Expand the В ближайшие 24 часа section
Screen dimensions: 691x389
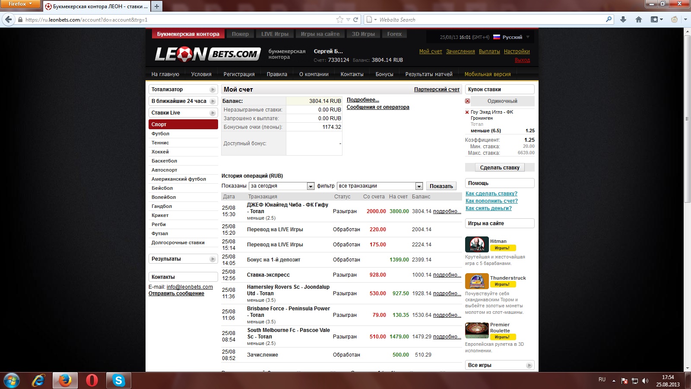tap(183, 101)
